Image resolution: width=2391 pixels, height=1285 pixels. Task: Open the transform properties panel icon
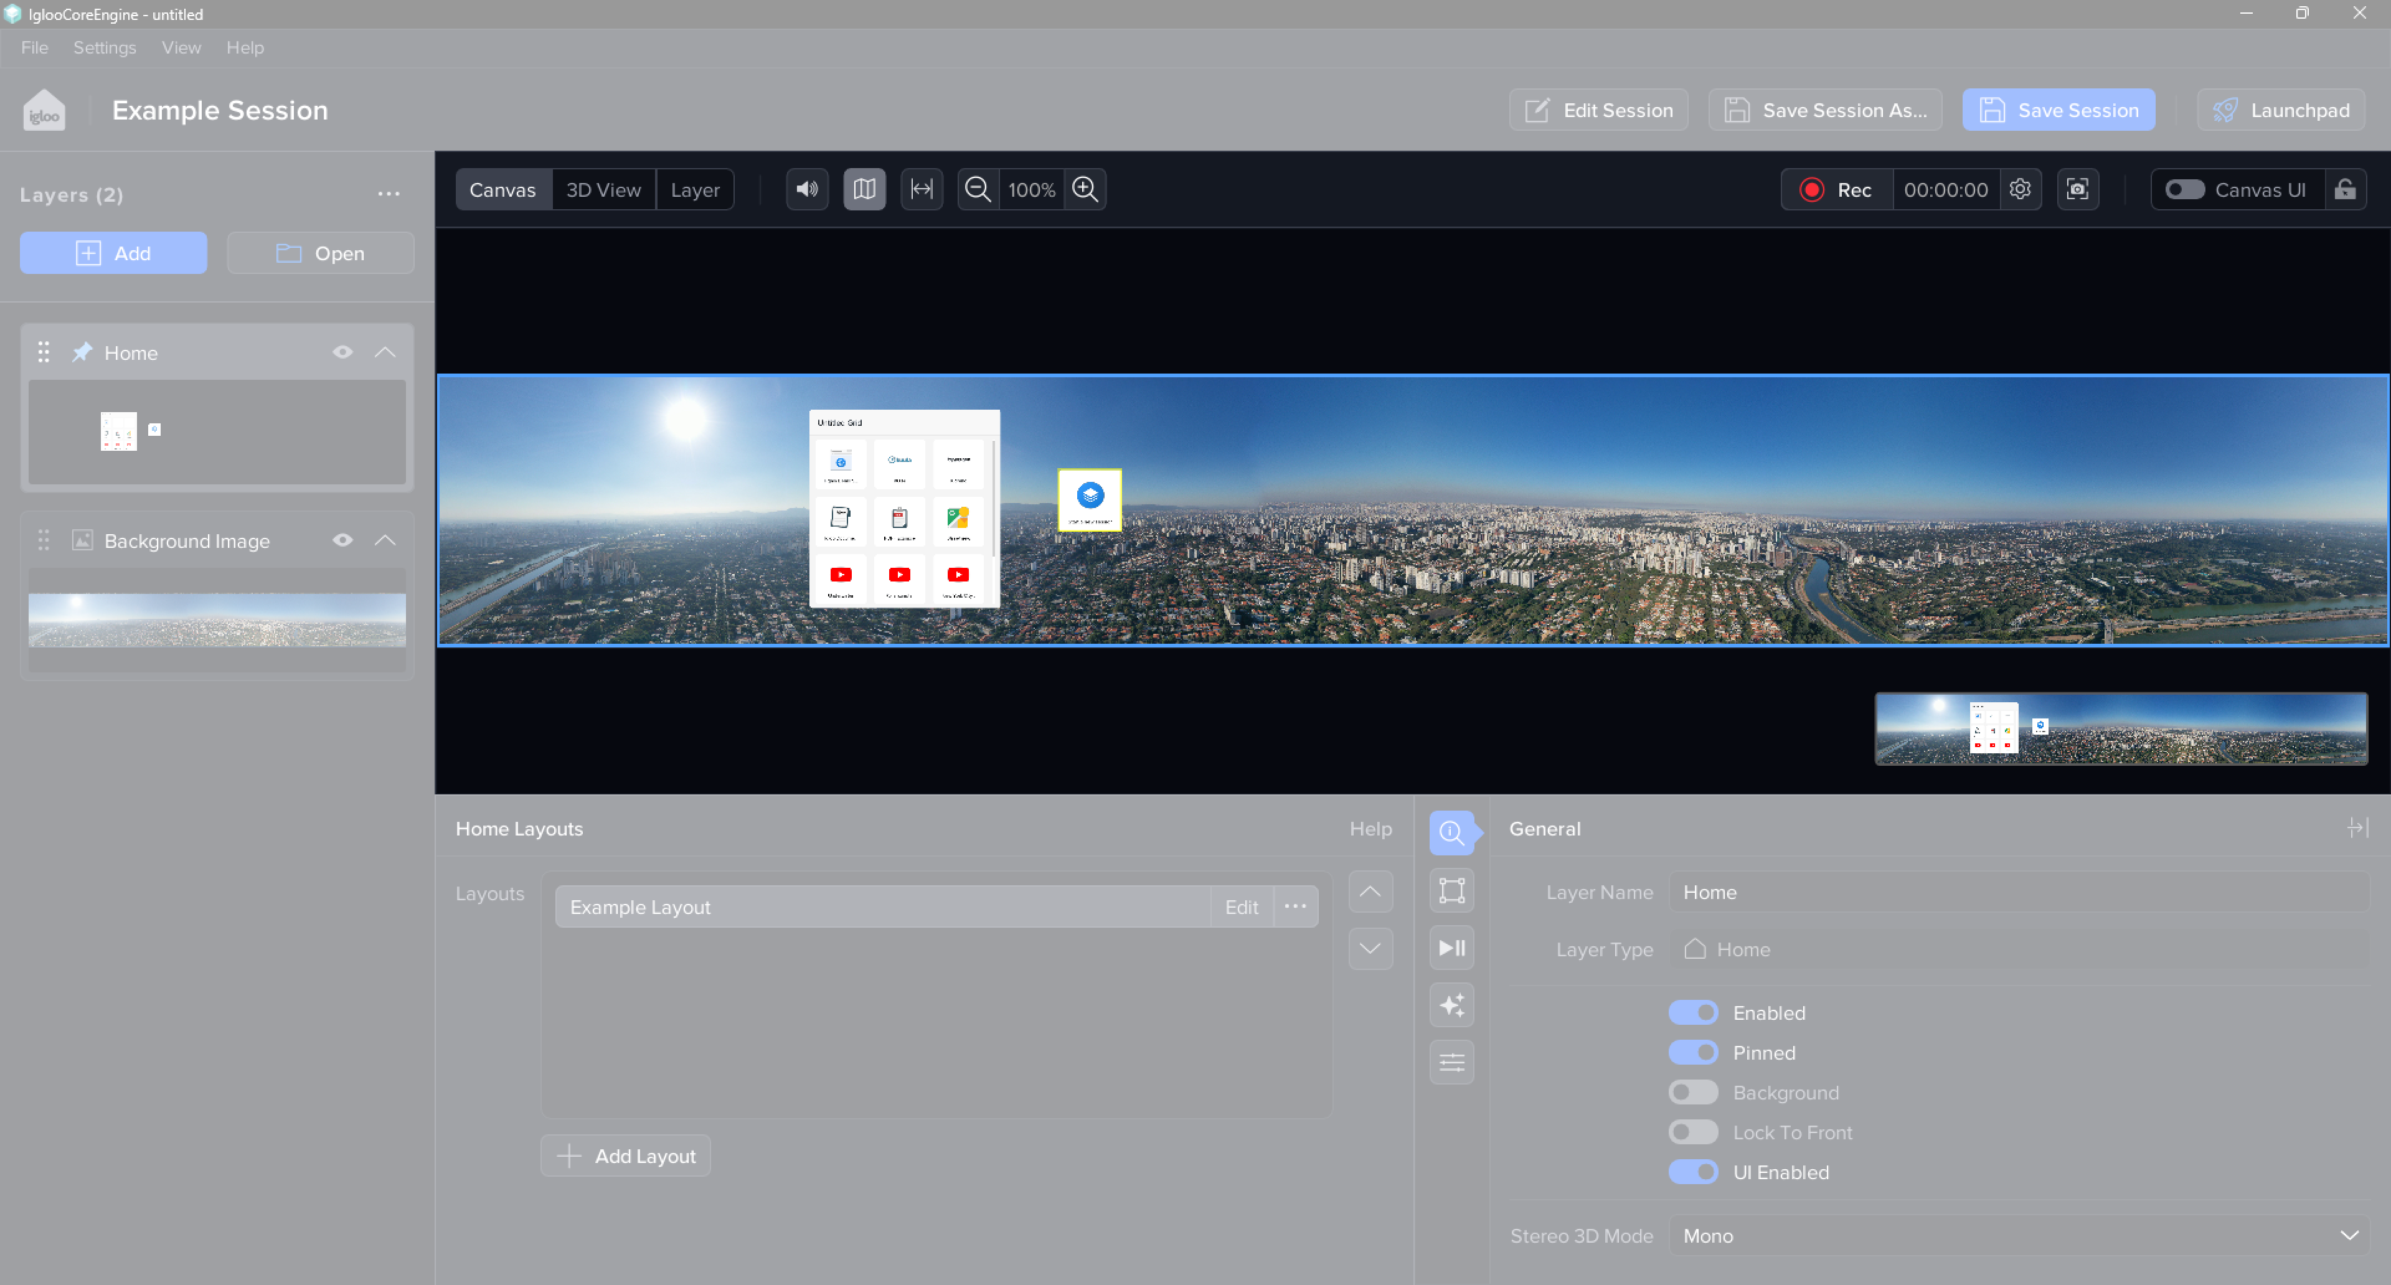[1451, 890]
